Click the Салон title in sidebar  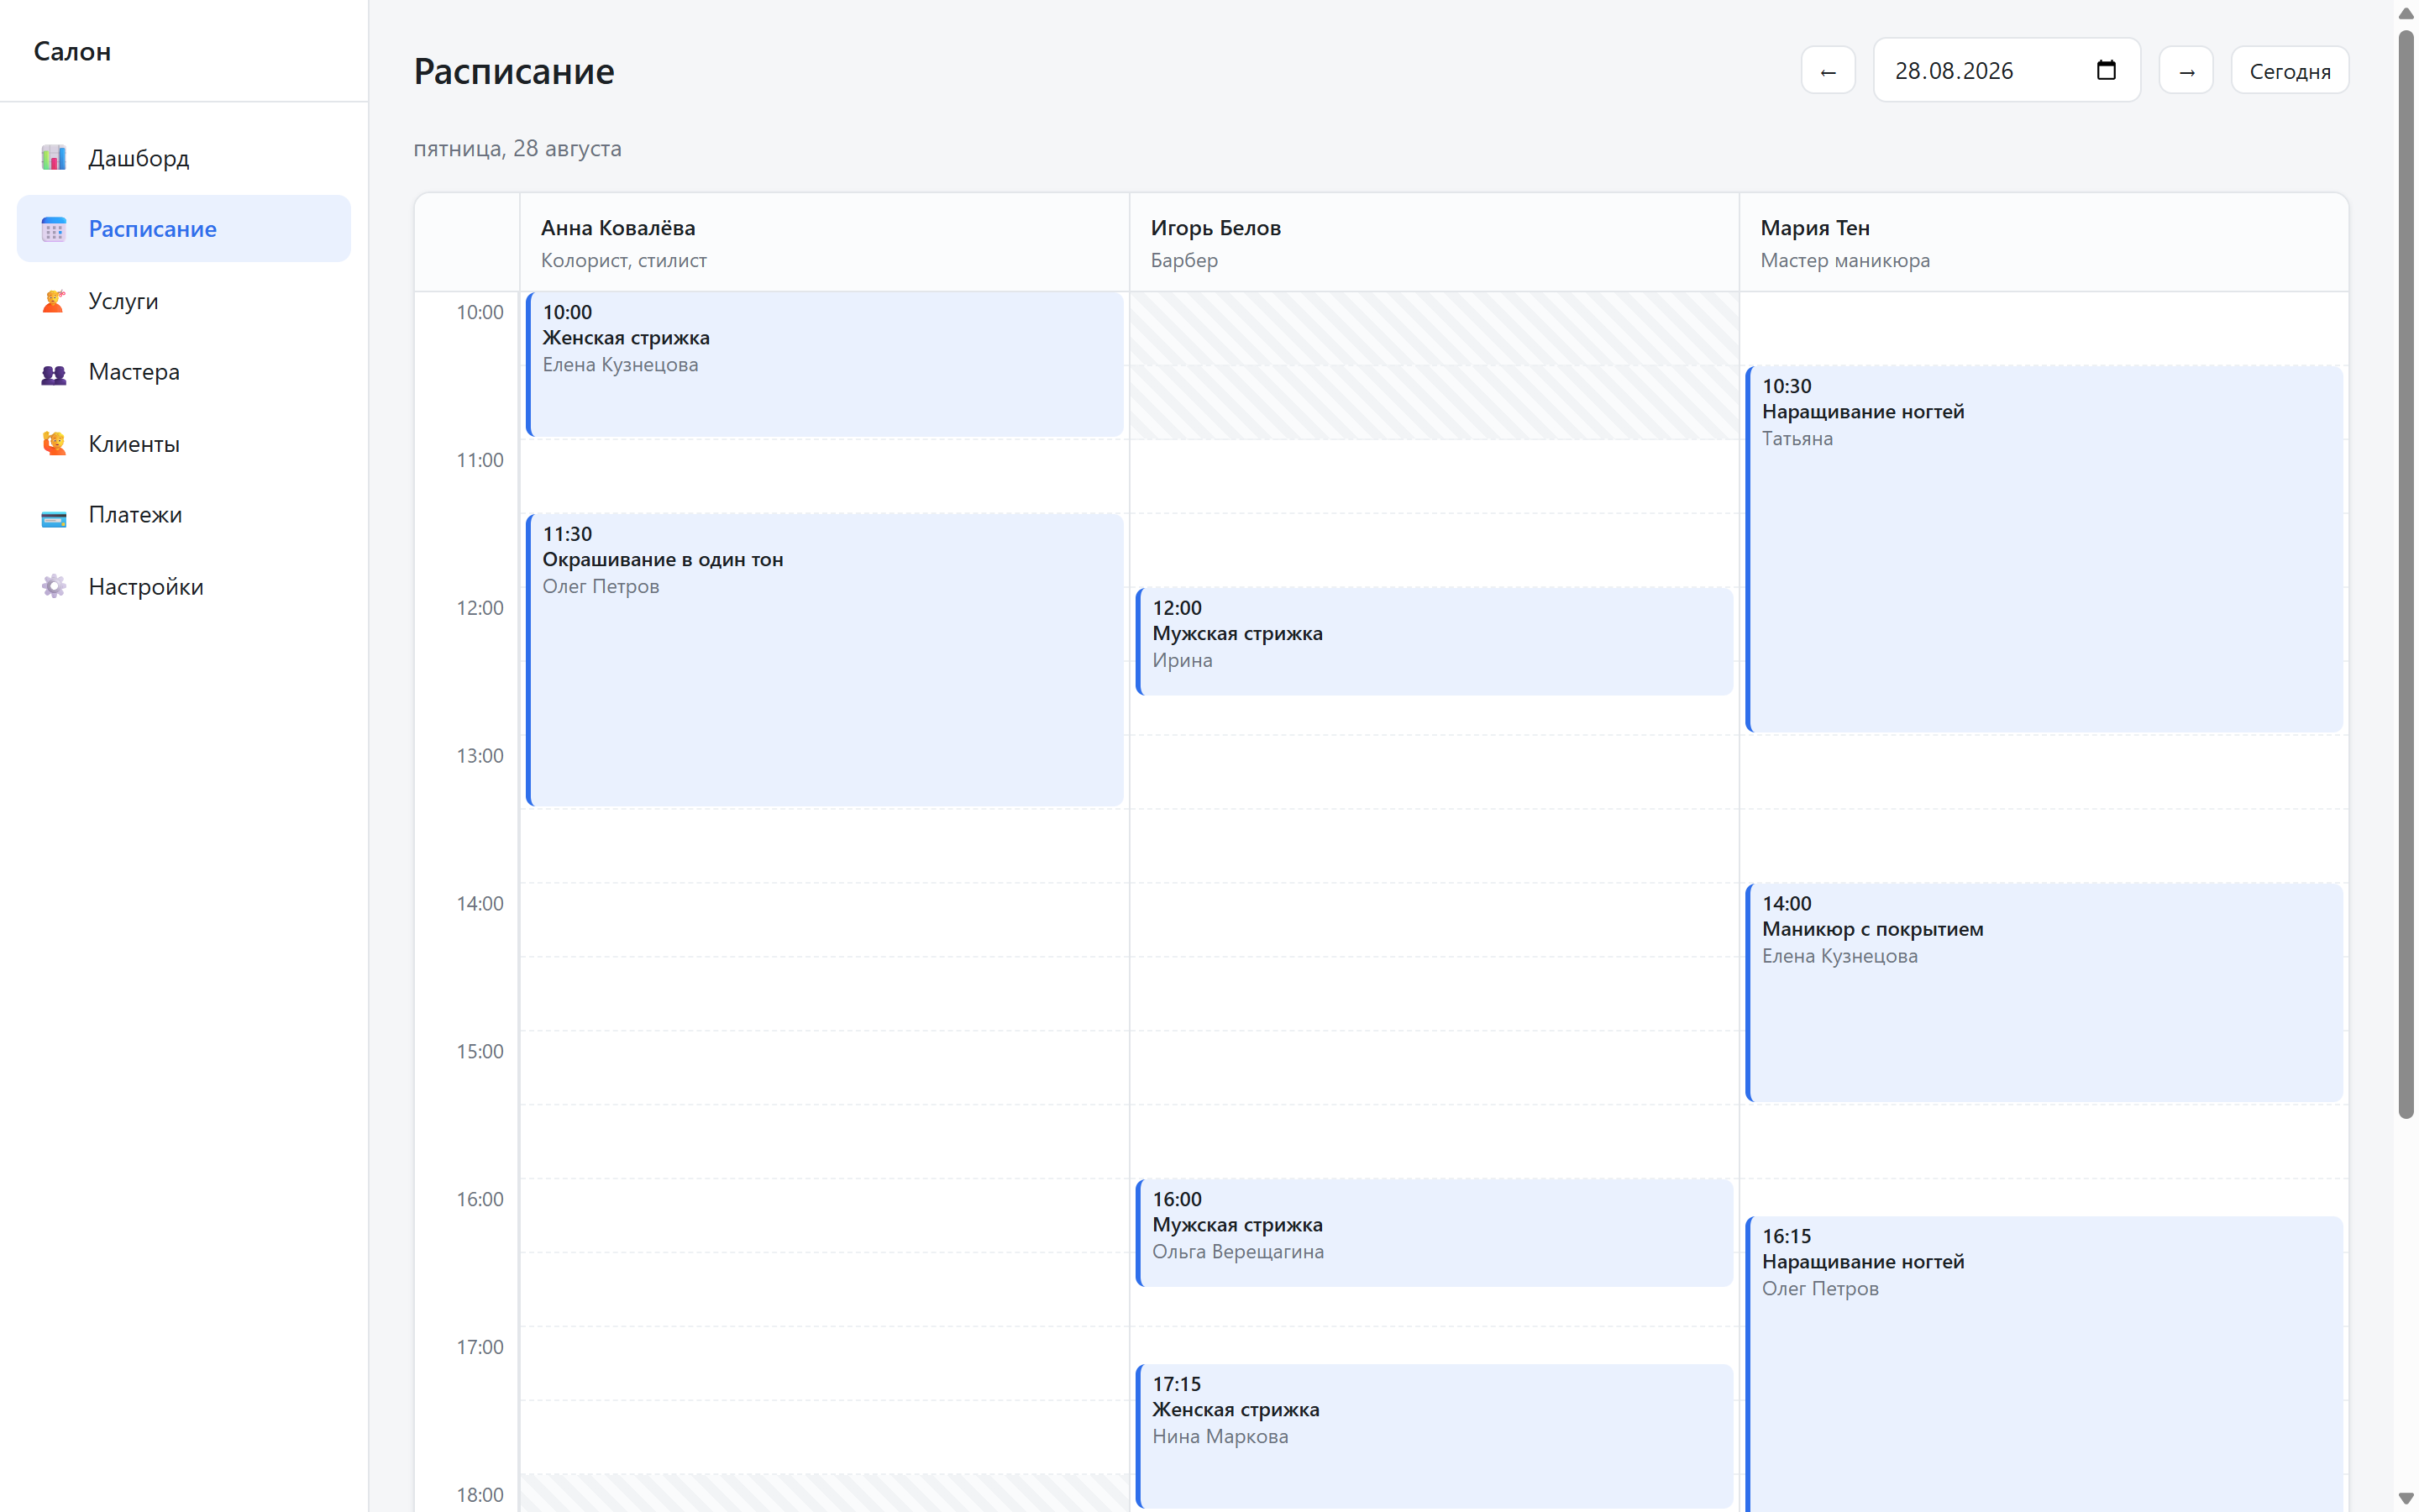(72, 51)
